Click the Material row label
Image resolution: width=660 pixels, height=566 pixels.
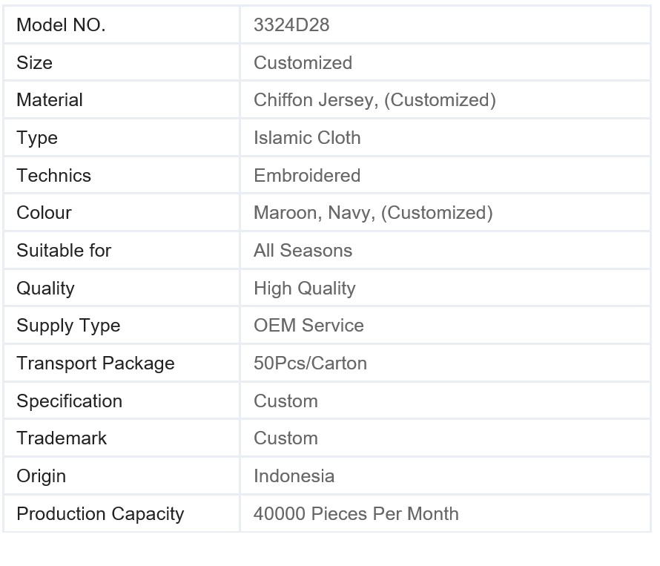[50, 100]
